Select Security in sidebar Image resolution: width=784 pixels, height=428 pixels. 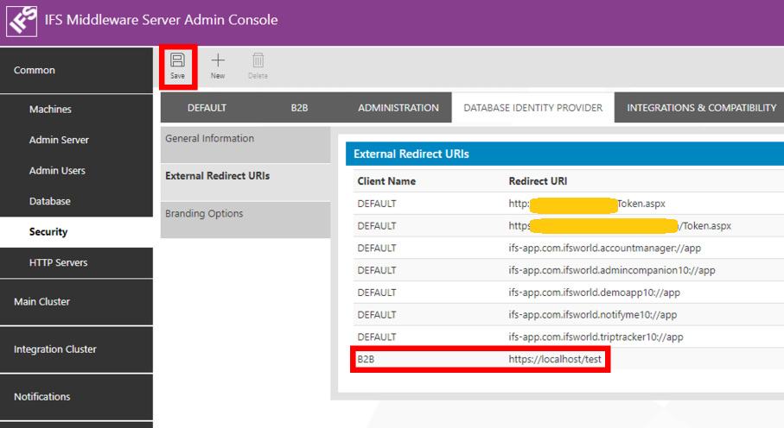tap(77, 232)
